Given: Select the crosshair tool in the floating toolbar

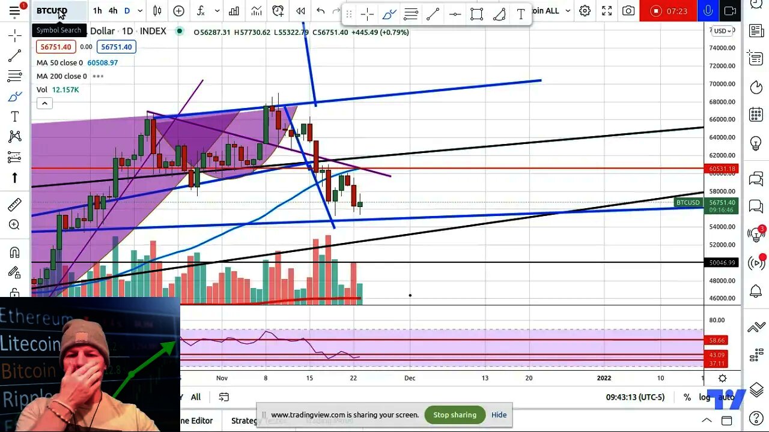Looking at the screenshot, I should point(367,14).
